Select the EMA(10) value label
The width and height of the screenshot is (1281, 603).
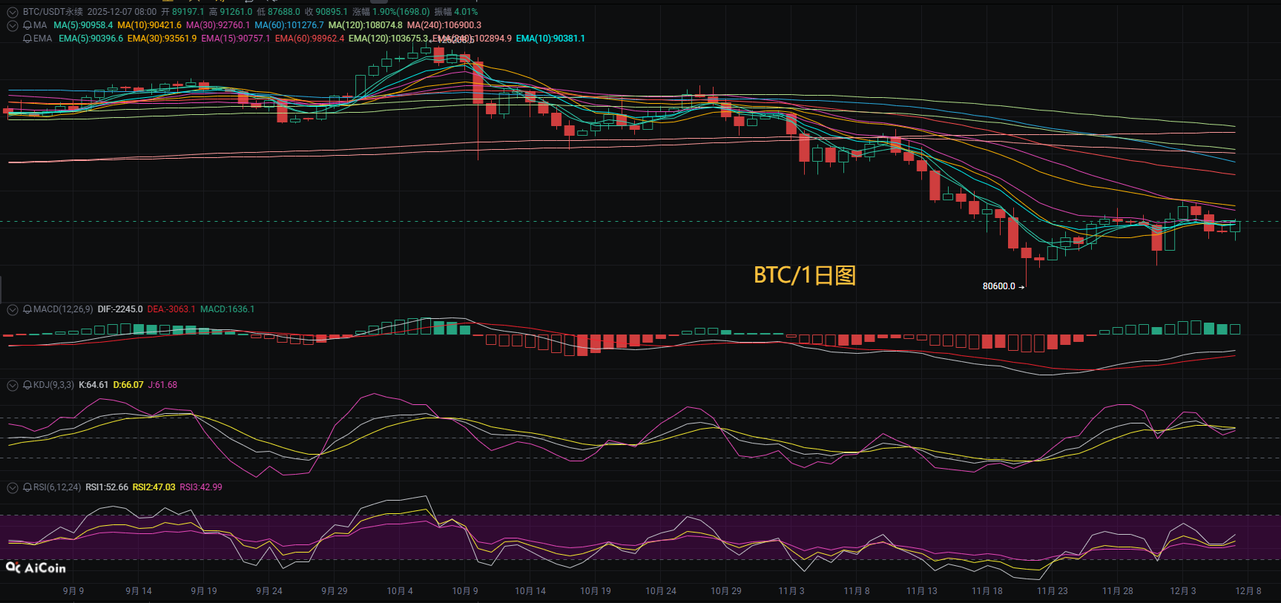[x=550, y=39]
